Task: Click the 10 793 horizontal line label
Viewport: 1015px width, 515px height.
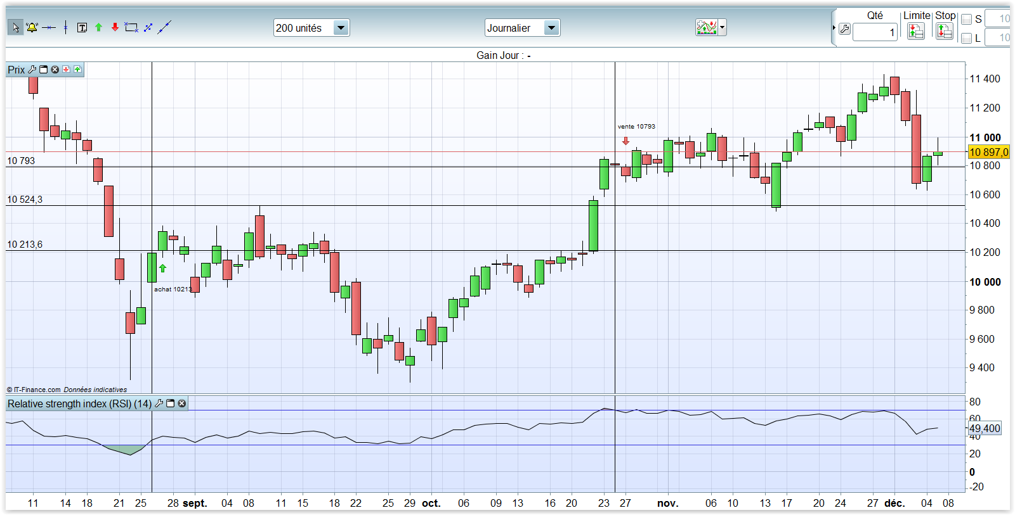Action: coord(21,161)
